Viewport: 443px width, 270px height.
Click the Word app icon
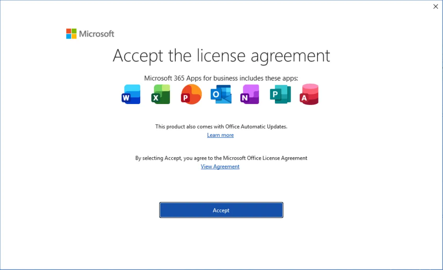click(131, 94)
